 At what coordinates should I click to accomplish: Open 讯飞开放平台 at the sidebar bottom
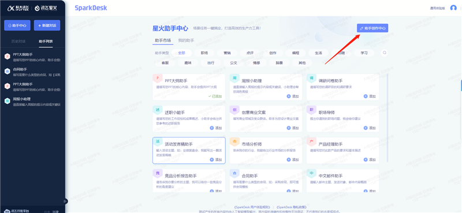point(17,211)
